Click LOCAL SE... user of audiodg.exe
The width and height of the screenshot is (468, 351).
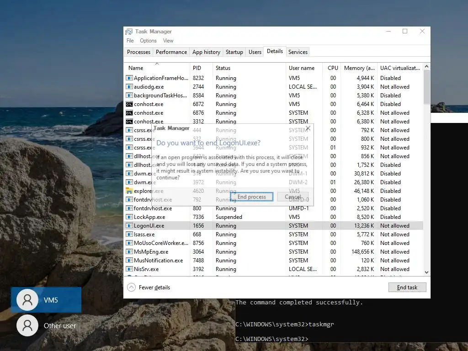pos(303,86)
